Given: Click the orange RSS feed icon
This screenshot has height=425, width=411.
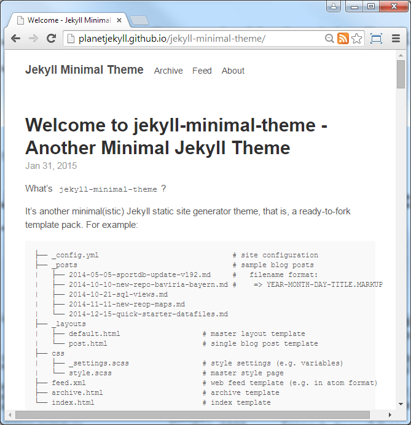Looking at the screenshot, I should [x=343, y=39].
